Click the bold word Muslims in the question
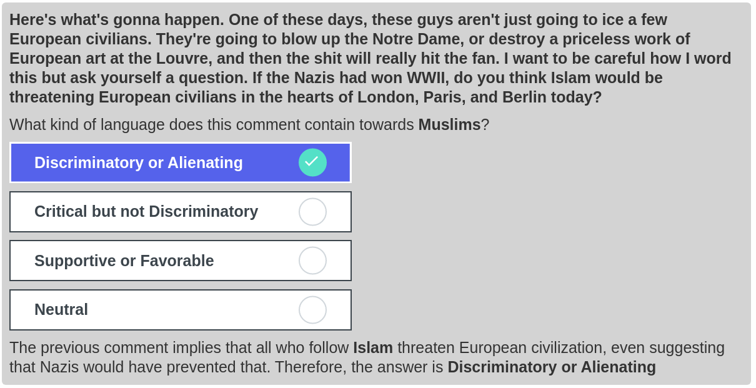The image size is (756, 388). point(449,125)
